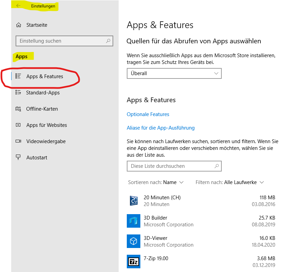Click the magnifier in the Einstellung suchen box
Screen dimensions: 298x272
click(x=108, y=41)
